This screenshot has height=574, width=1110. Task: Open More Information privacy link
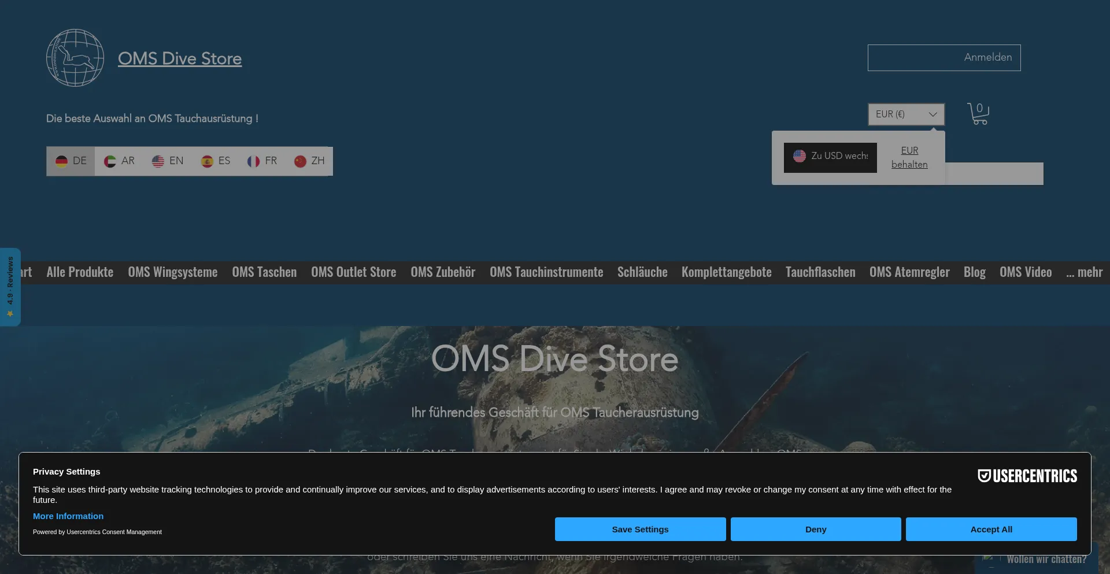click(x=68, y=516)
